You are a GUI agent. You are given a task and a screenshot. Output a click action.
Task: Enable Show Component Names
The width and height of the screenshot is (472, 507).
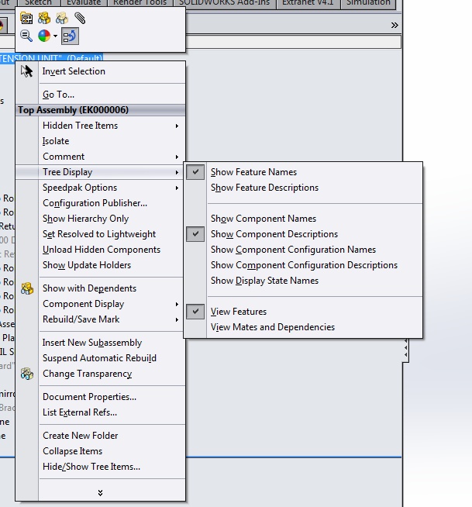303,219
